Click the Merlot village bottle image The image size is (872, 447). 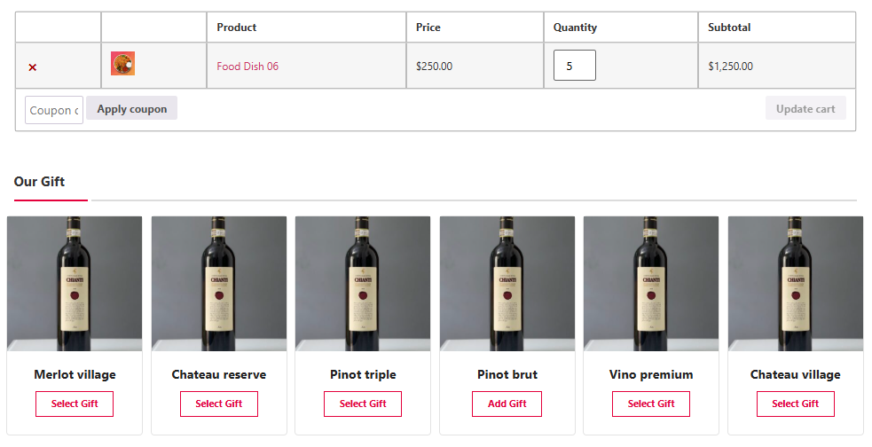[75, 284]
